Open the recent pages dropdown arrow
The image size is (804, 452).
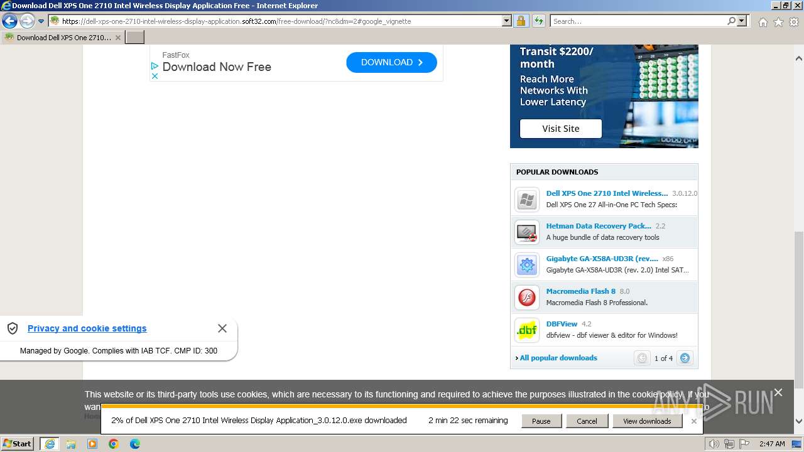(x=41, y=21)
